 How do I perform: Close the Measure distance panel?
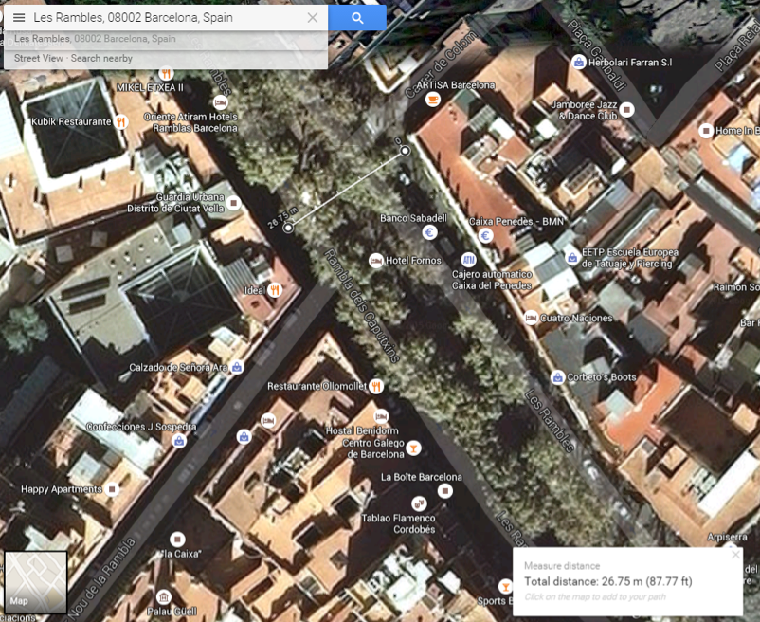(735, 554)
